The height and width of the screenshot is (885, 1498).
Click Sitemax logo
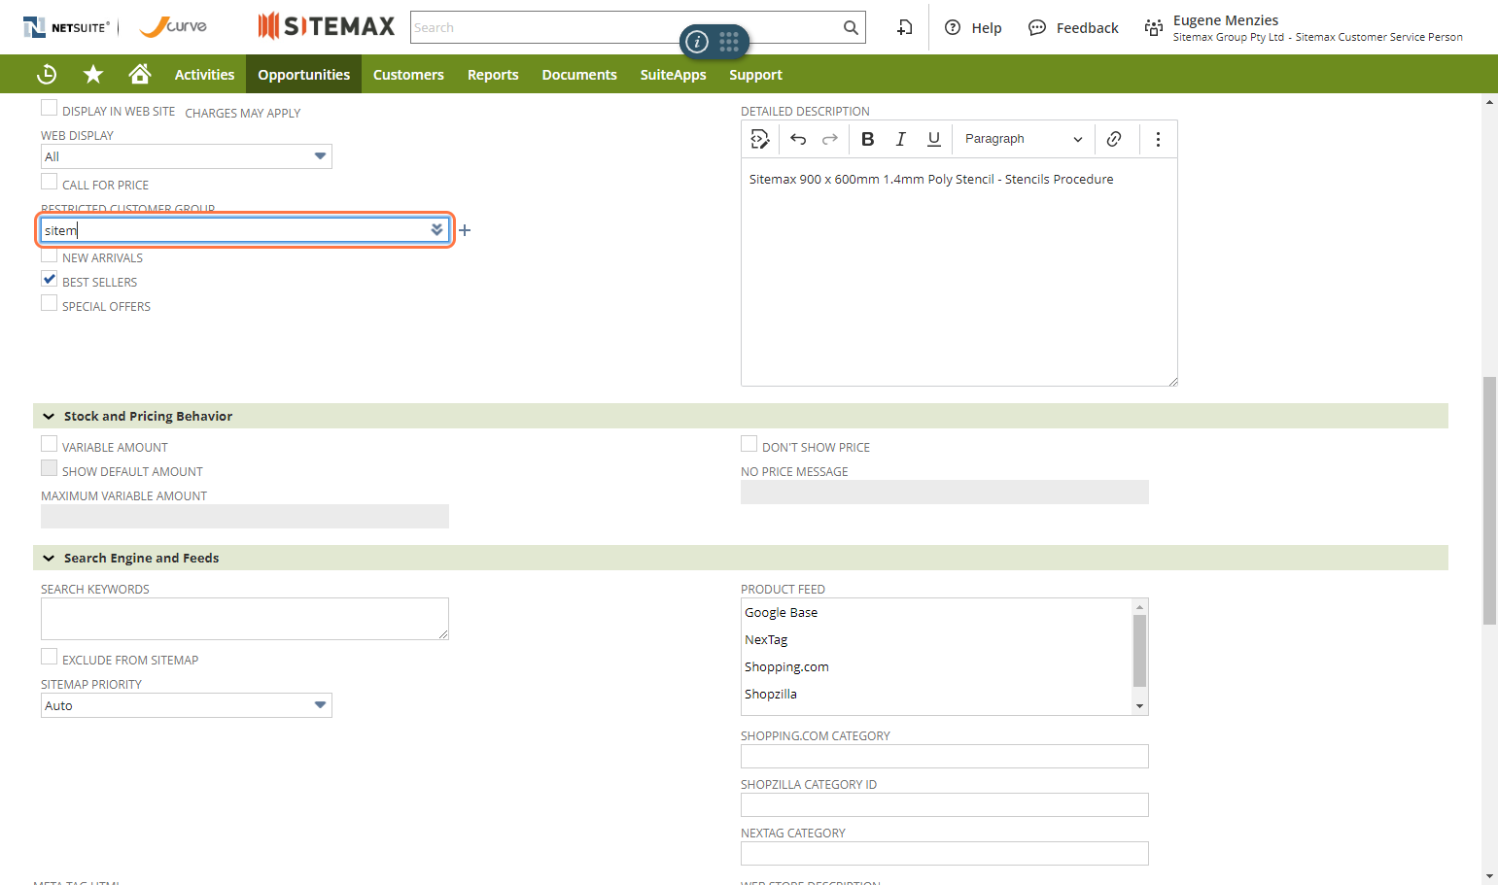pyautogui.click(x=327, y=26)
